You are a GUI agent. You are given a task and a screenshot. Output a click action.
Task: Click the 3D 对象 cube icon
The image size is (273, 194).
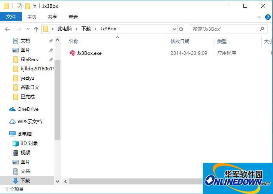tap(16, 143)
